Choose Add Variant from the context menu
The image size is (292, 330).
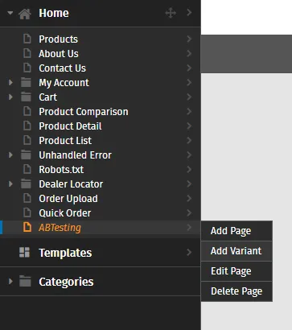coord(236,251)
